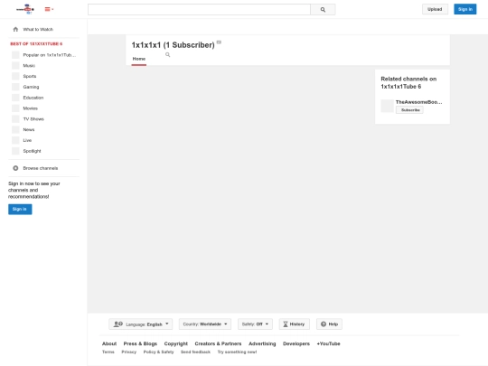Open Country: Worldwide dropdown
The image size is (488, 366).
(205, 324)
